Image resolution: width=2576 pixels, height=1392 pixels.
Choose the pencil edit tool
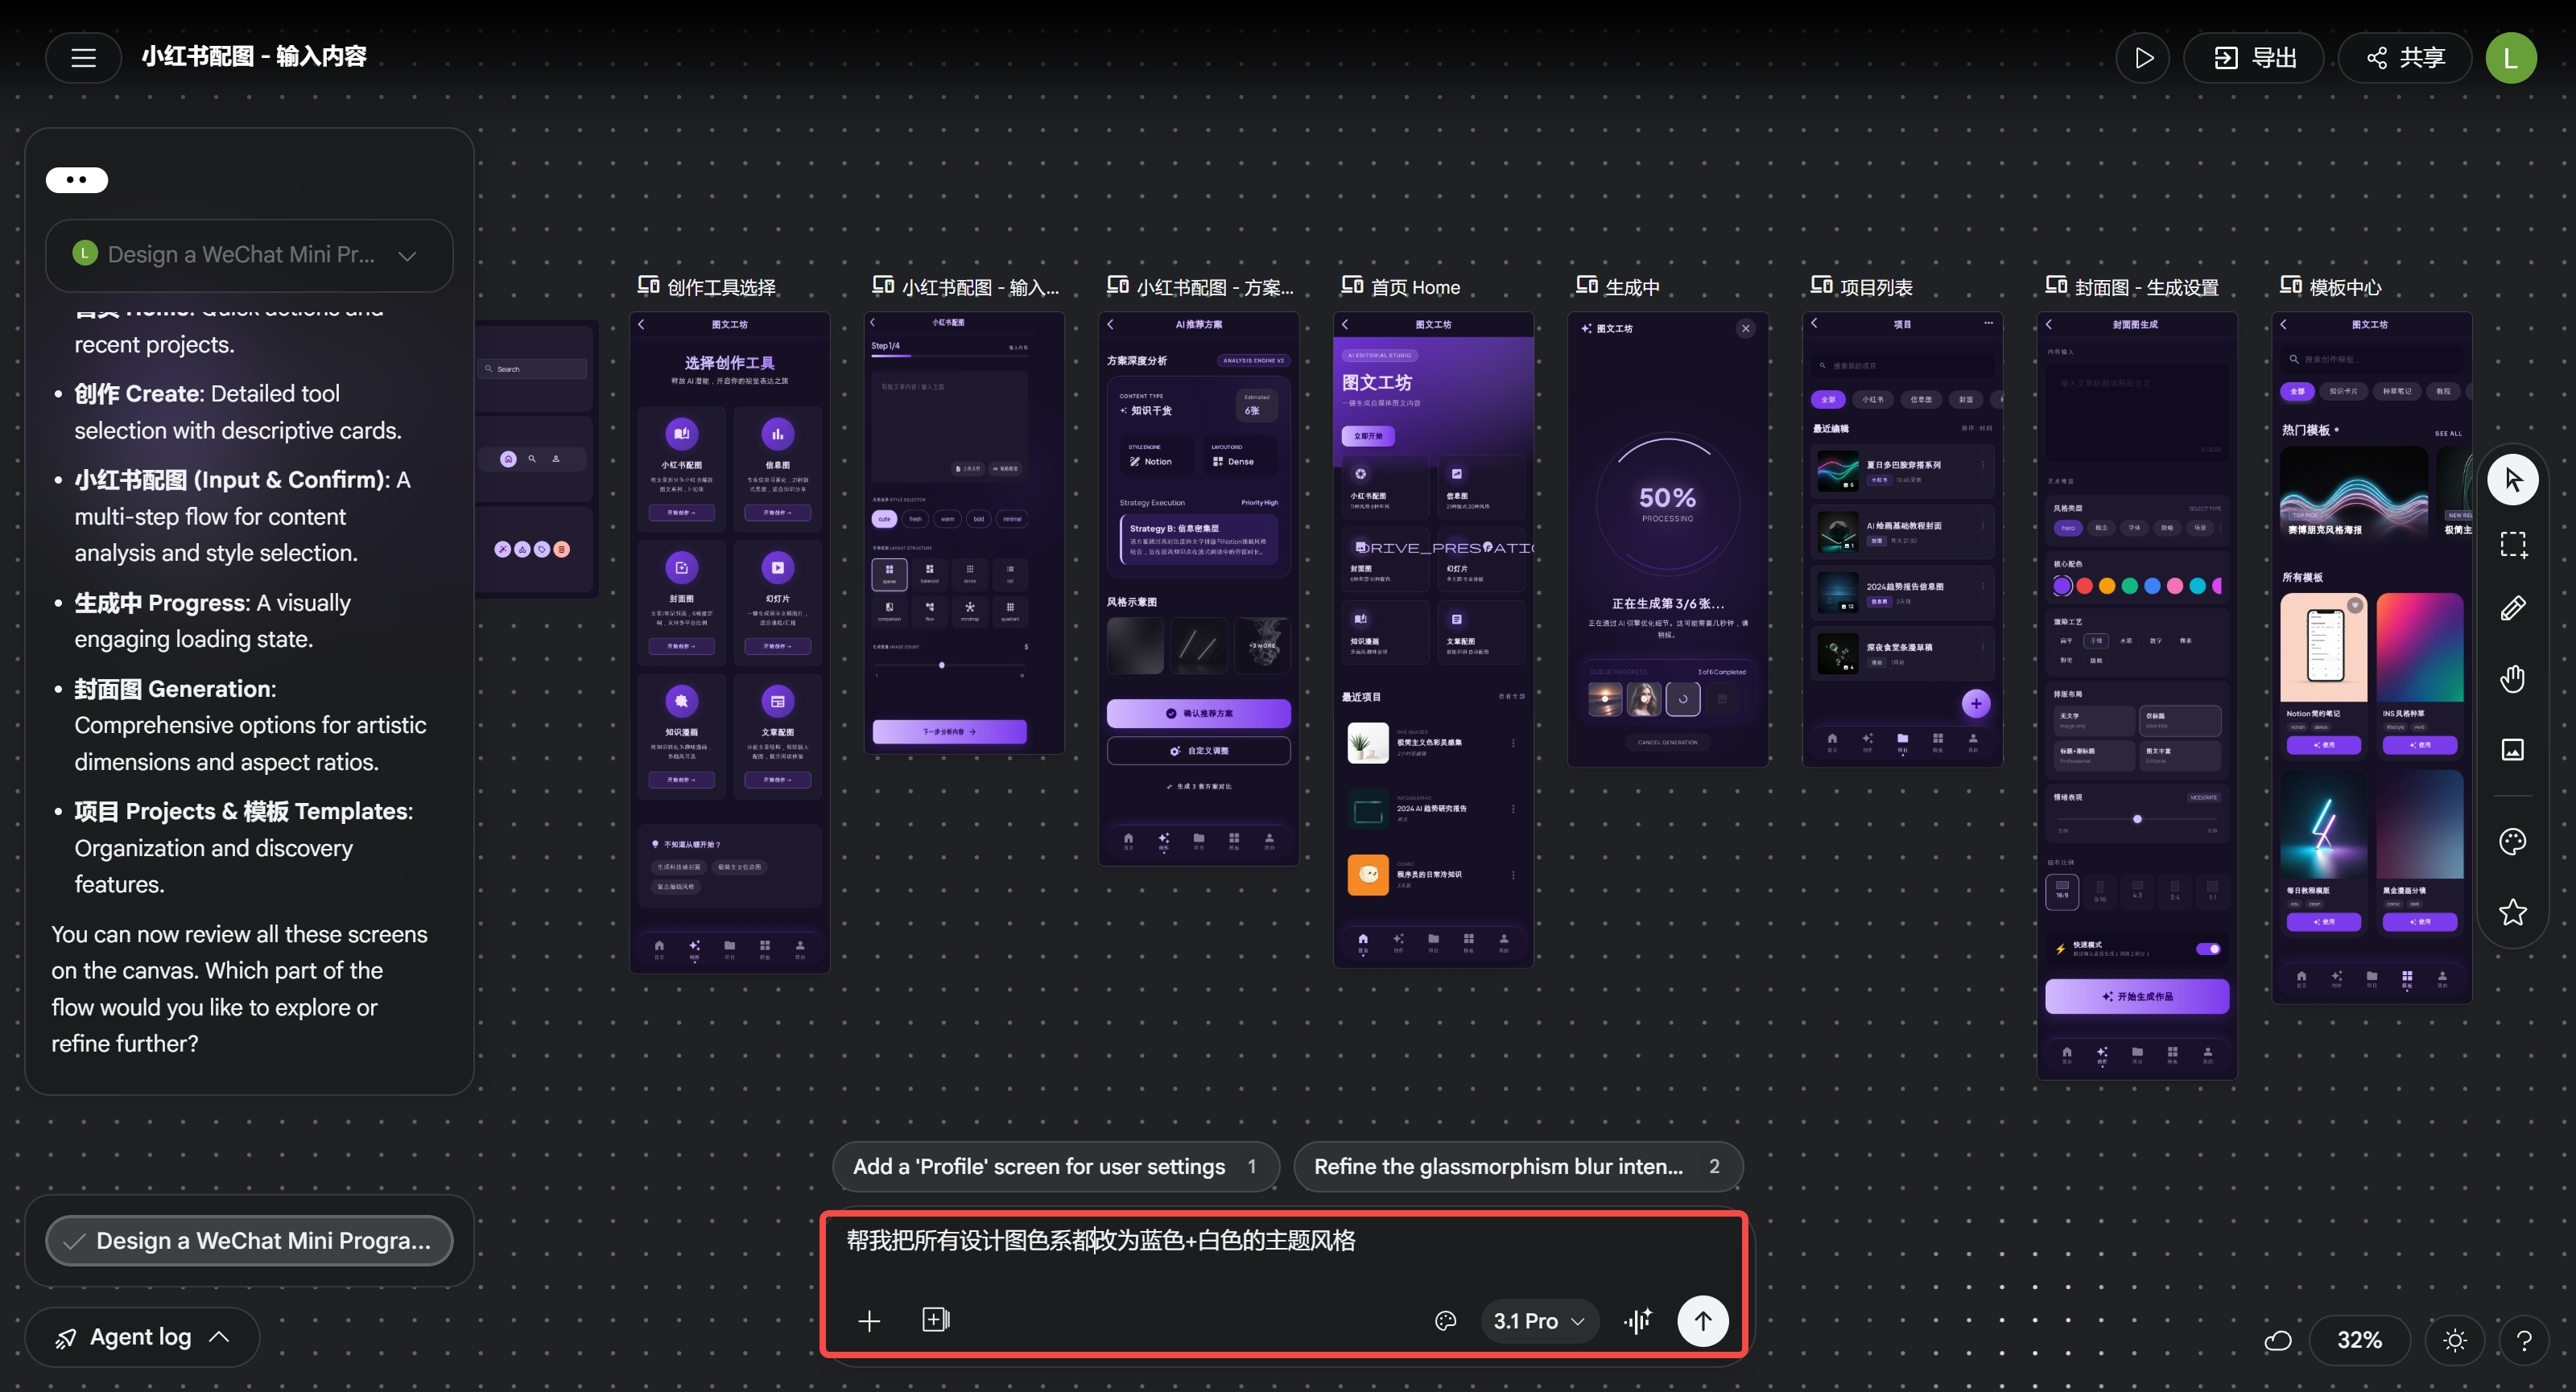2512,608
